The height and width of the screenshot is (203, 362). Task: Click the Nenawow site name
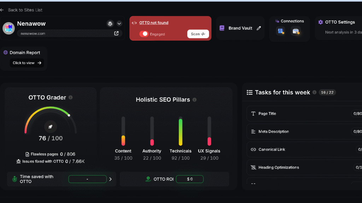point(31,24)
